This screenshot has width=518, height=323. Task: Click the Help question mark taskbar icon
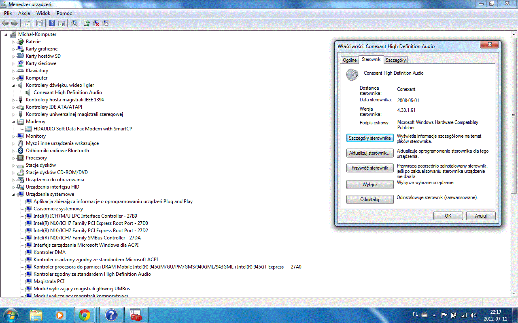111,315
